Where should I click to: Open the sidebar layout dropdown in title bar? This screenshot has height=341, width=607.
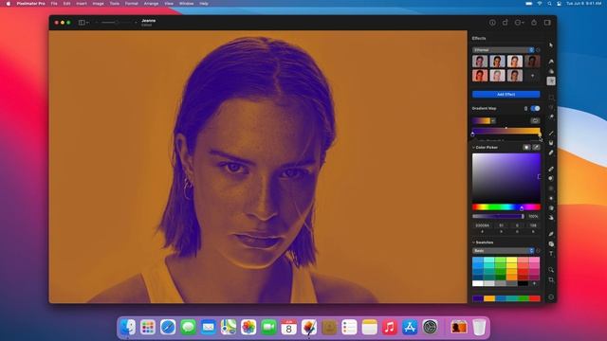pos(83,23)
